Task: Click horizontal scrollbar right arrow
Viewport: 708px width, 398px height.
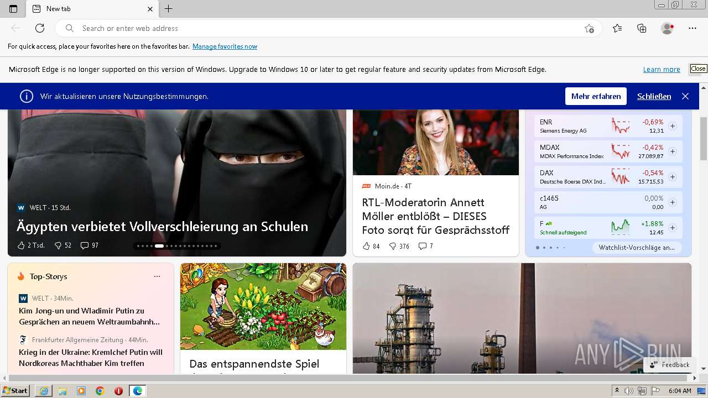Action: [695, 378]
